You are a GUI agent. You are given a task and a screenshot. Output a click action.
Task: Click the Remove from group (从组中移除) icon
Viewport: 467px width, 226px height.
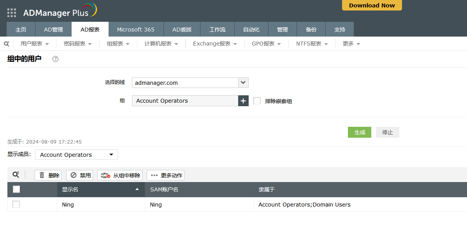106,175
